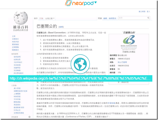
Task: Click the gray 使用說明 section heading
Action: coord(15,54)
